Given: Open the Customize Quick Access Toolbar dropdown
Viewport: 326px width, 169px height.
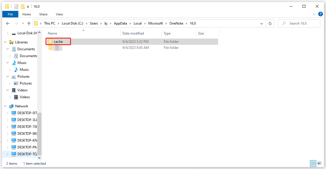Looking at the screenshot, I should pos(28,7).
